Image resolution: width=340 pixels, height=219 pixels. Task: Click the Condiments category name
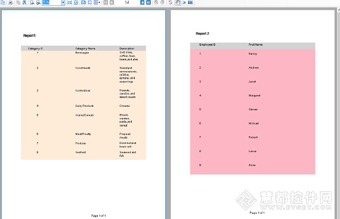coord(83,68)
